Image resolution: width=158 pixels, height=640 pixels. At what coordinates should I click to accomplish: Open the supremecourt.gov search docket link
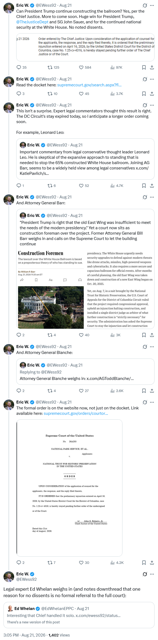pos(89,85)
